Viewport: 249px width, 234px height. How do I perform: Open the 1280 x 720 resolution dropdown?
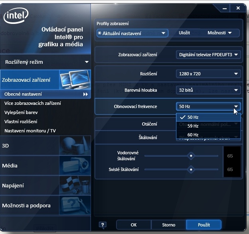click(208, 74)
